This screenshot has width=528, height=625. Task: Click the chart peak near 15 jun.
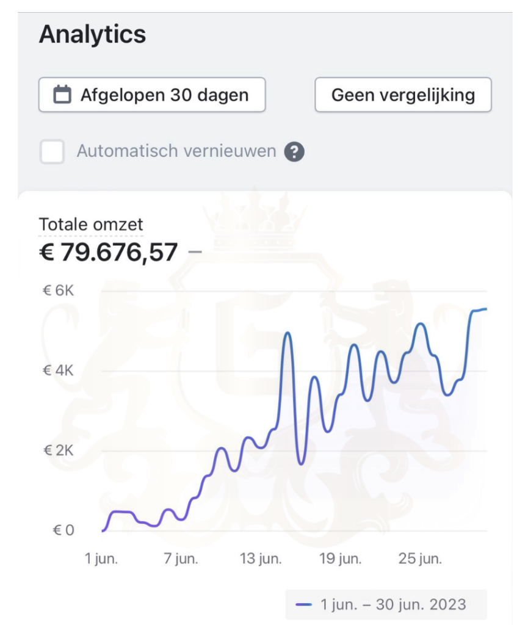click(x=288, y=333)
